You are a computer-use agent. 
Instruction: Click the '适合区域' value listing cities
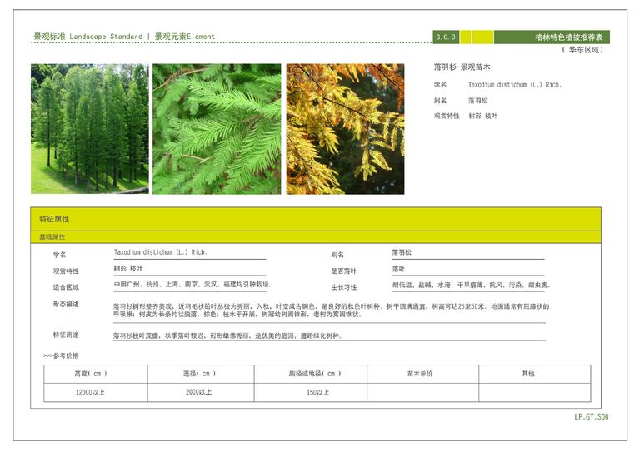192,284
